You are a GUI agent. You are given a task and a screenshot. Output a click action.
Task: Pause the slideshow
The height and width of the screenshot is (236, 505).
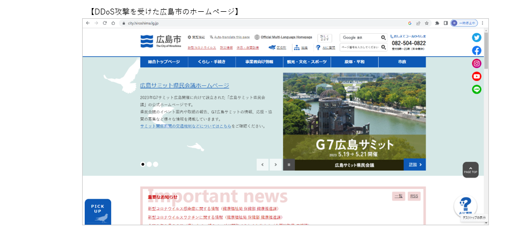pos(289,165)
